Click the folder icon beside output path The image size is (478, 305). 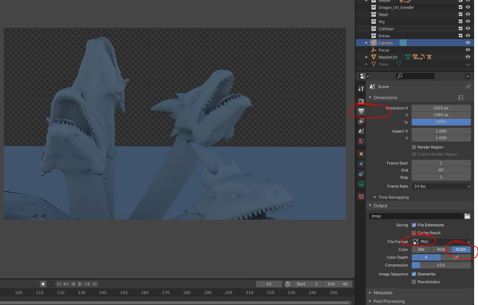click(467, 216)
